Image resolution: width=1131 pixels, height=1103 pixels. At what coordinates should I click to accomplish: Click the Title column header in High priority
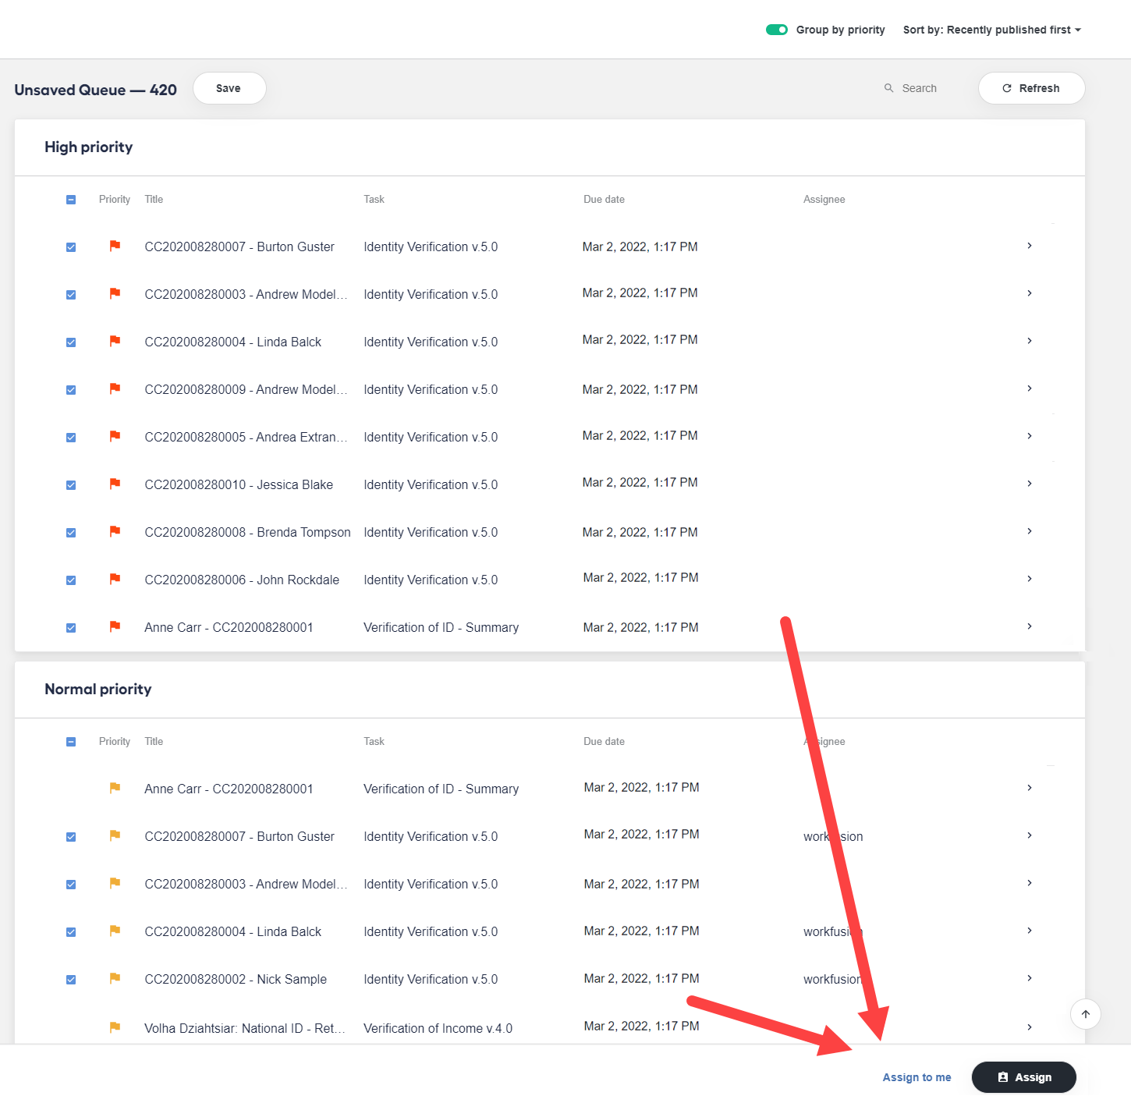(154, 200)
